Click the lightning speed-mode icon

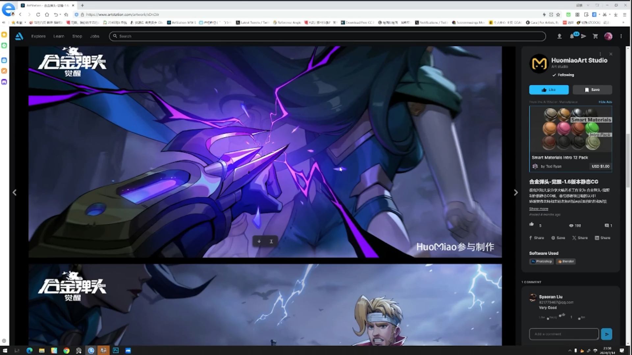[x=544, y=14]
